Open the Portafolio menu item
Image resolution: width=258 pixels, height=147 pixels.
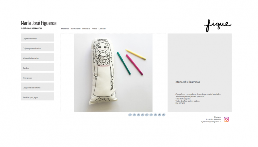[86, 29]
